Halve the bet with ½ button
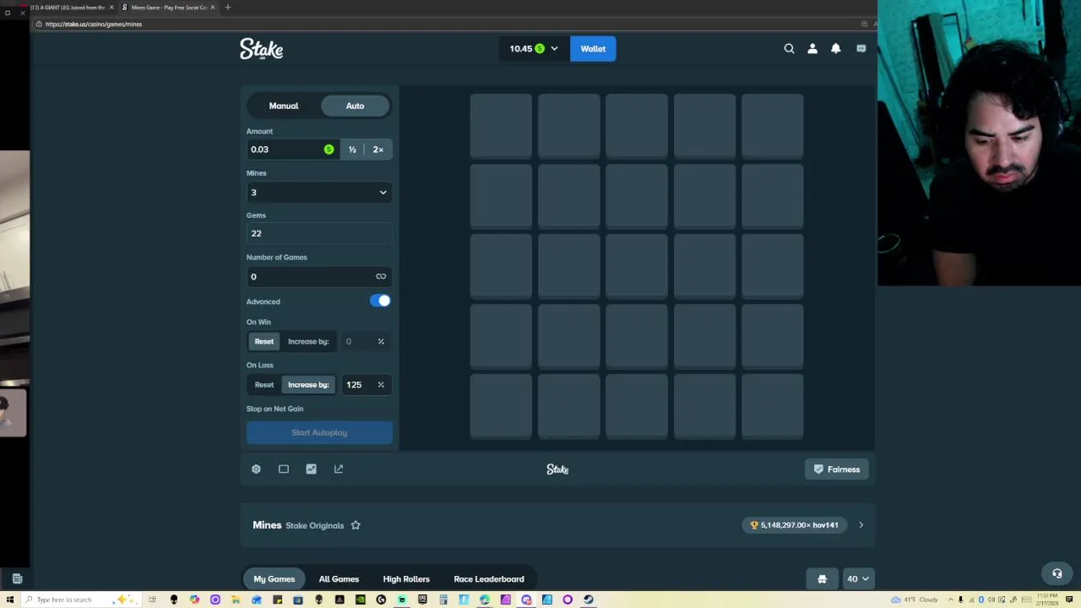This screenshot has height=608, width=1081. pos(352,149)
